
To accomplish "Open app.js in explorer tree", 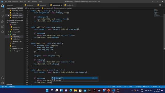I will [14, 46].
